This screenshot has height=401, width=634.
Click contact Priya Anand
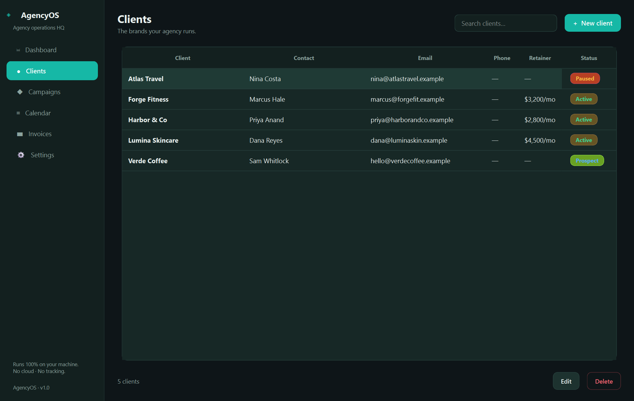click(x=267, y=120)
